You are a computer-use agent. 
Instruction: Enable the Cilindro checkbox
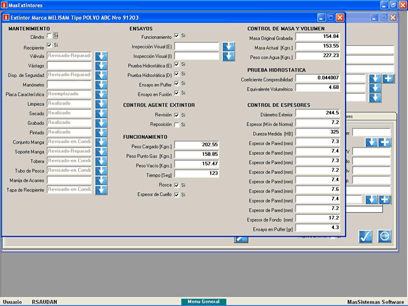point(50,36)
